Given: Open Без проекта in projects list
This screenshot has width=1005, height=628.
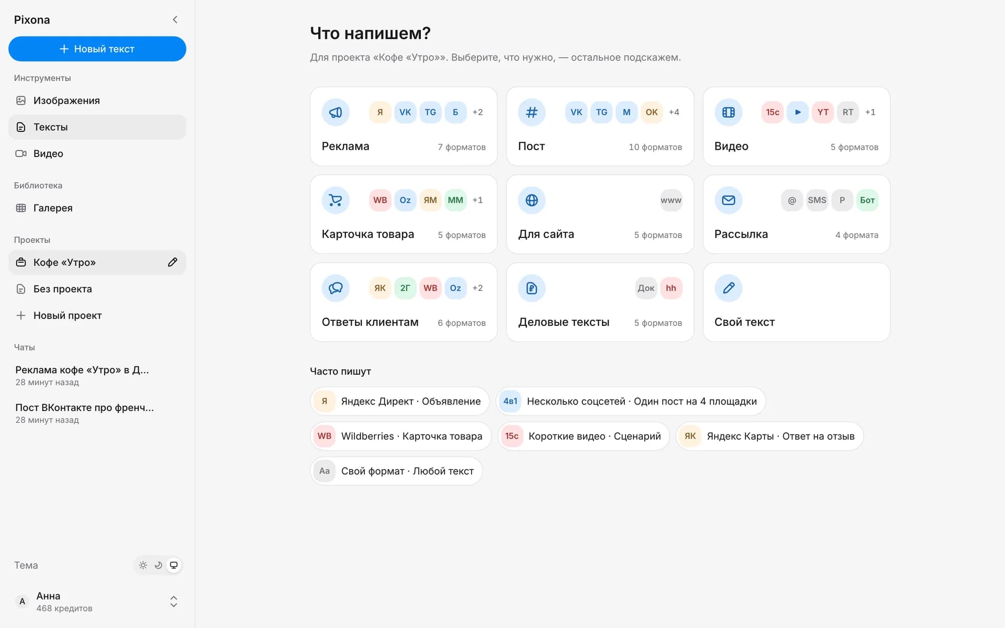Looking at the screenshot, I should pyautogui.click(x=97, y=289).
